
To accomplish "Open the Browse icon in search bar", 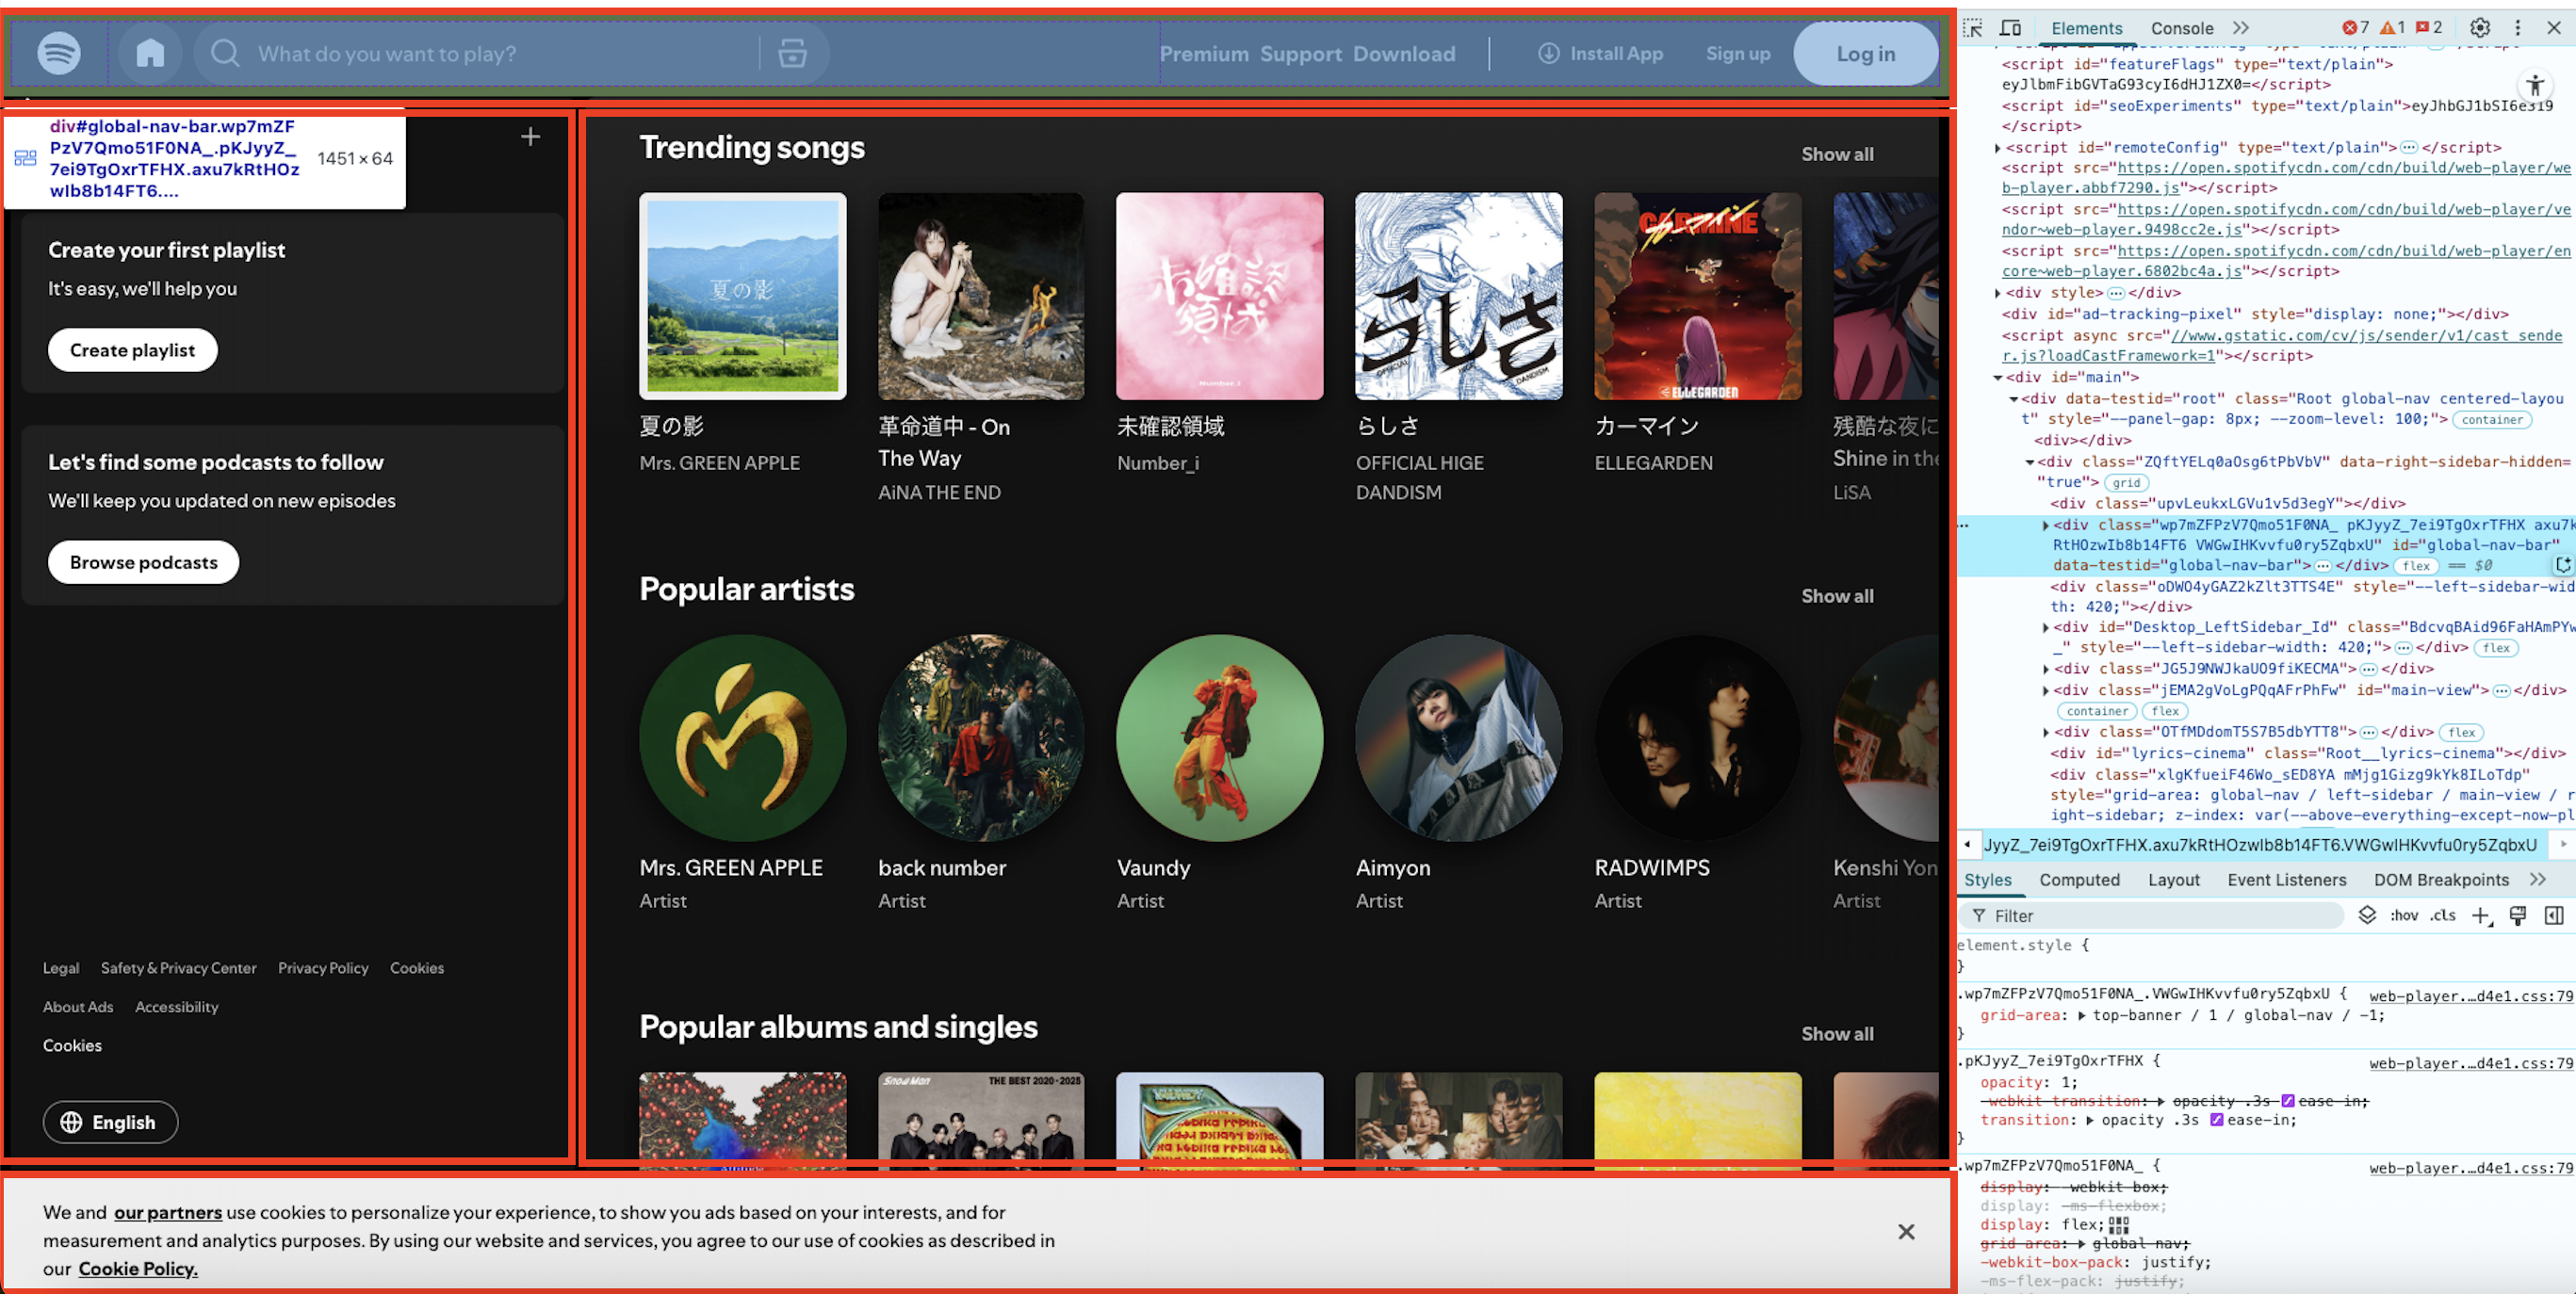I will click(x=792, y=53).
